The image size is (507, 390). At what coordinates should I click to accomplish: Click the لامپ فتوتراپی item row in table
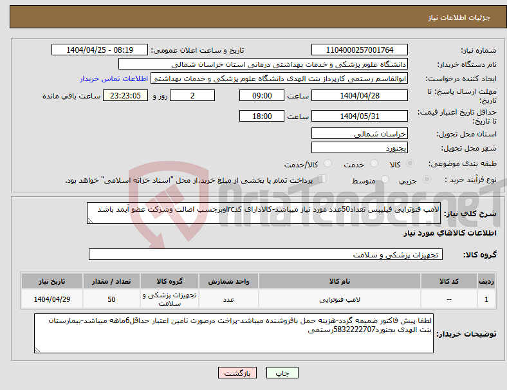click(258, 299)
